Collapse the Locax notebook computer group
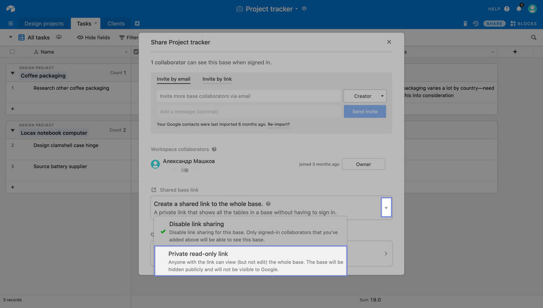Image resolution: width=543 pixels, height=308 pixels. coord(12,131)
